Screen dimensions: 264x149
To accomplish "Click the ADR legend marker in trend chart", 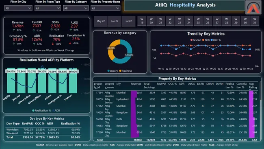I will pos(203,40).
